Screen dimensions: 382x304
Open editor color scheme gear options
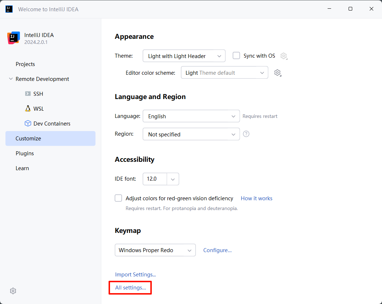pos(277,73)
